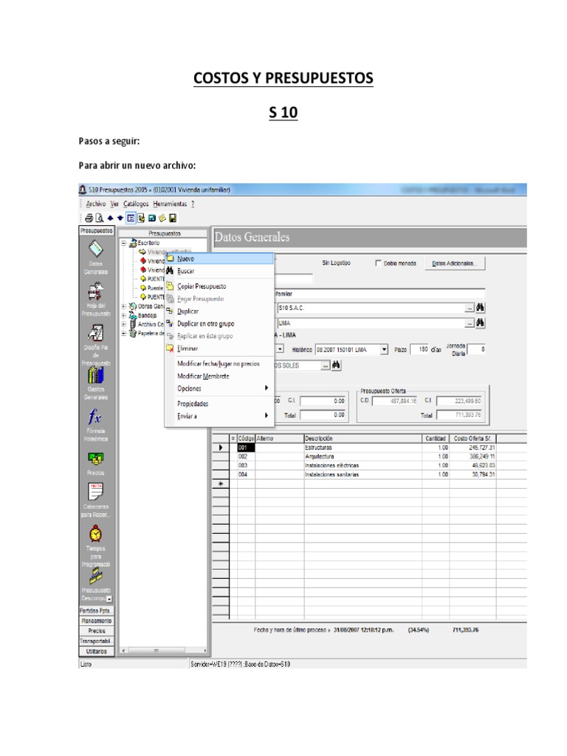
Task: Open Tiempos para Programación clock icon
Action: pos(95,546)
